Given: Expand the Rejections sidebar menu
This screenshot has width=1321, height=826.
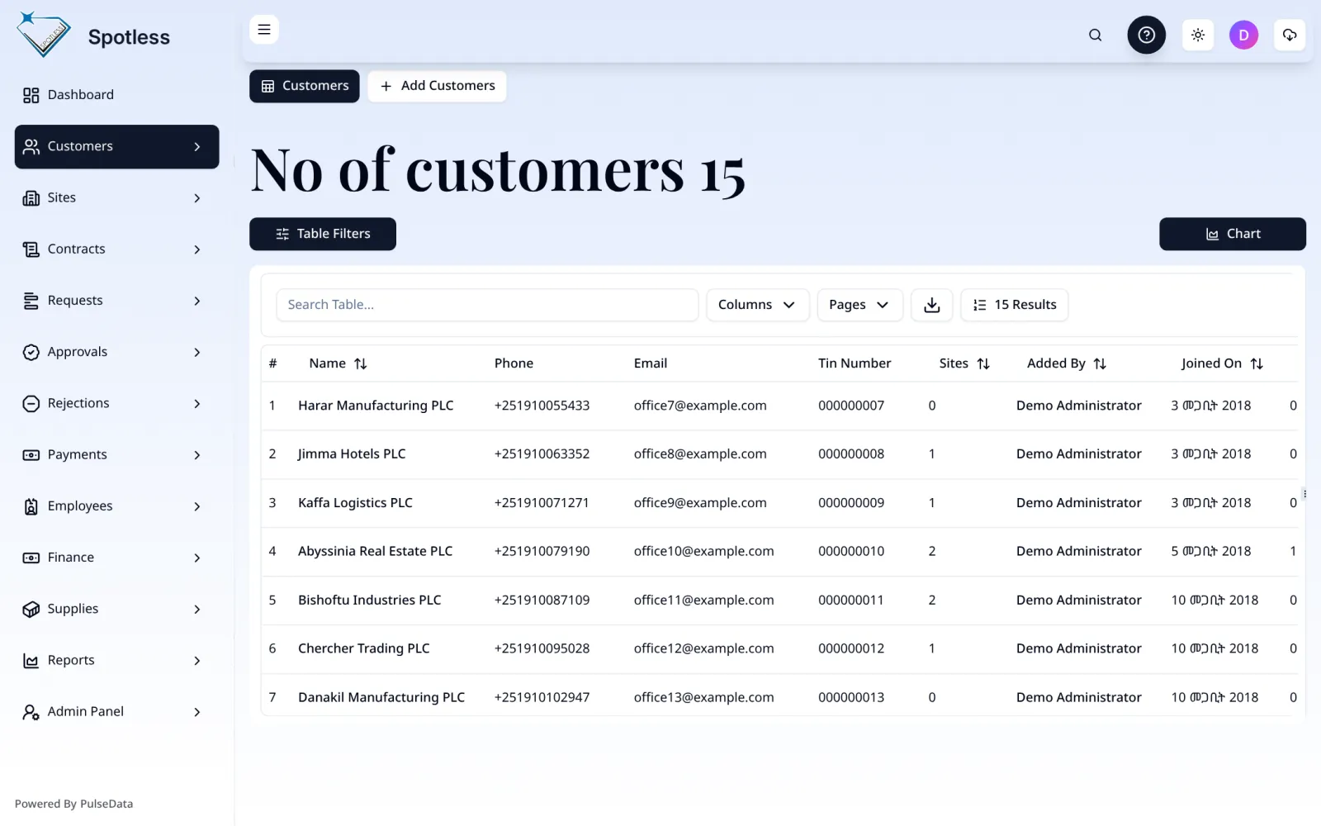Looking at the screenshot, I should [117, 404].
